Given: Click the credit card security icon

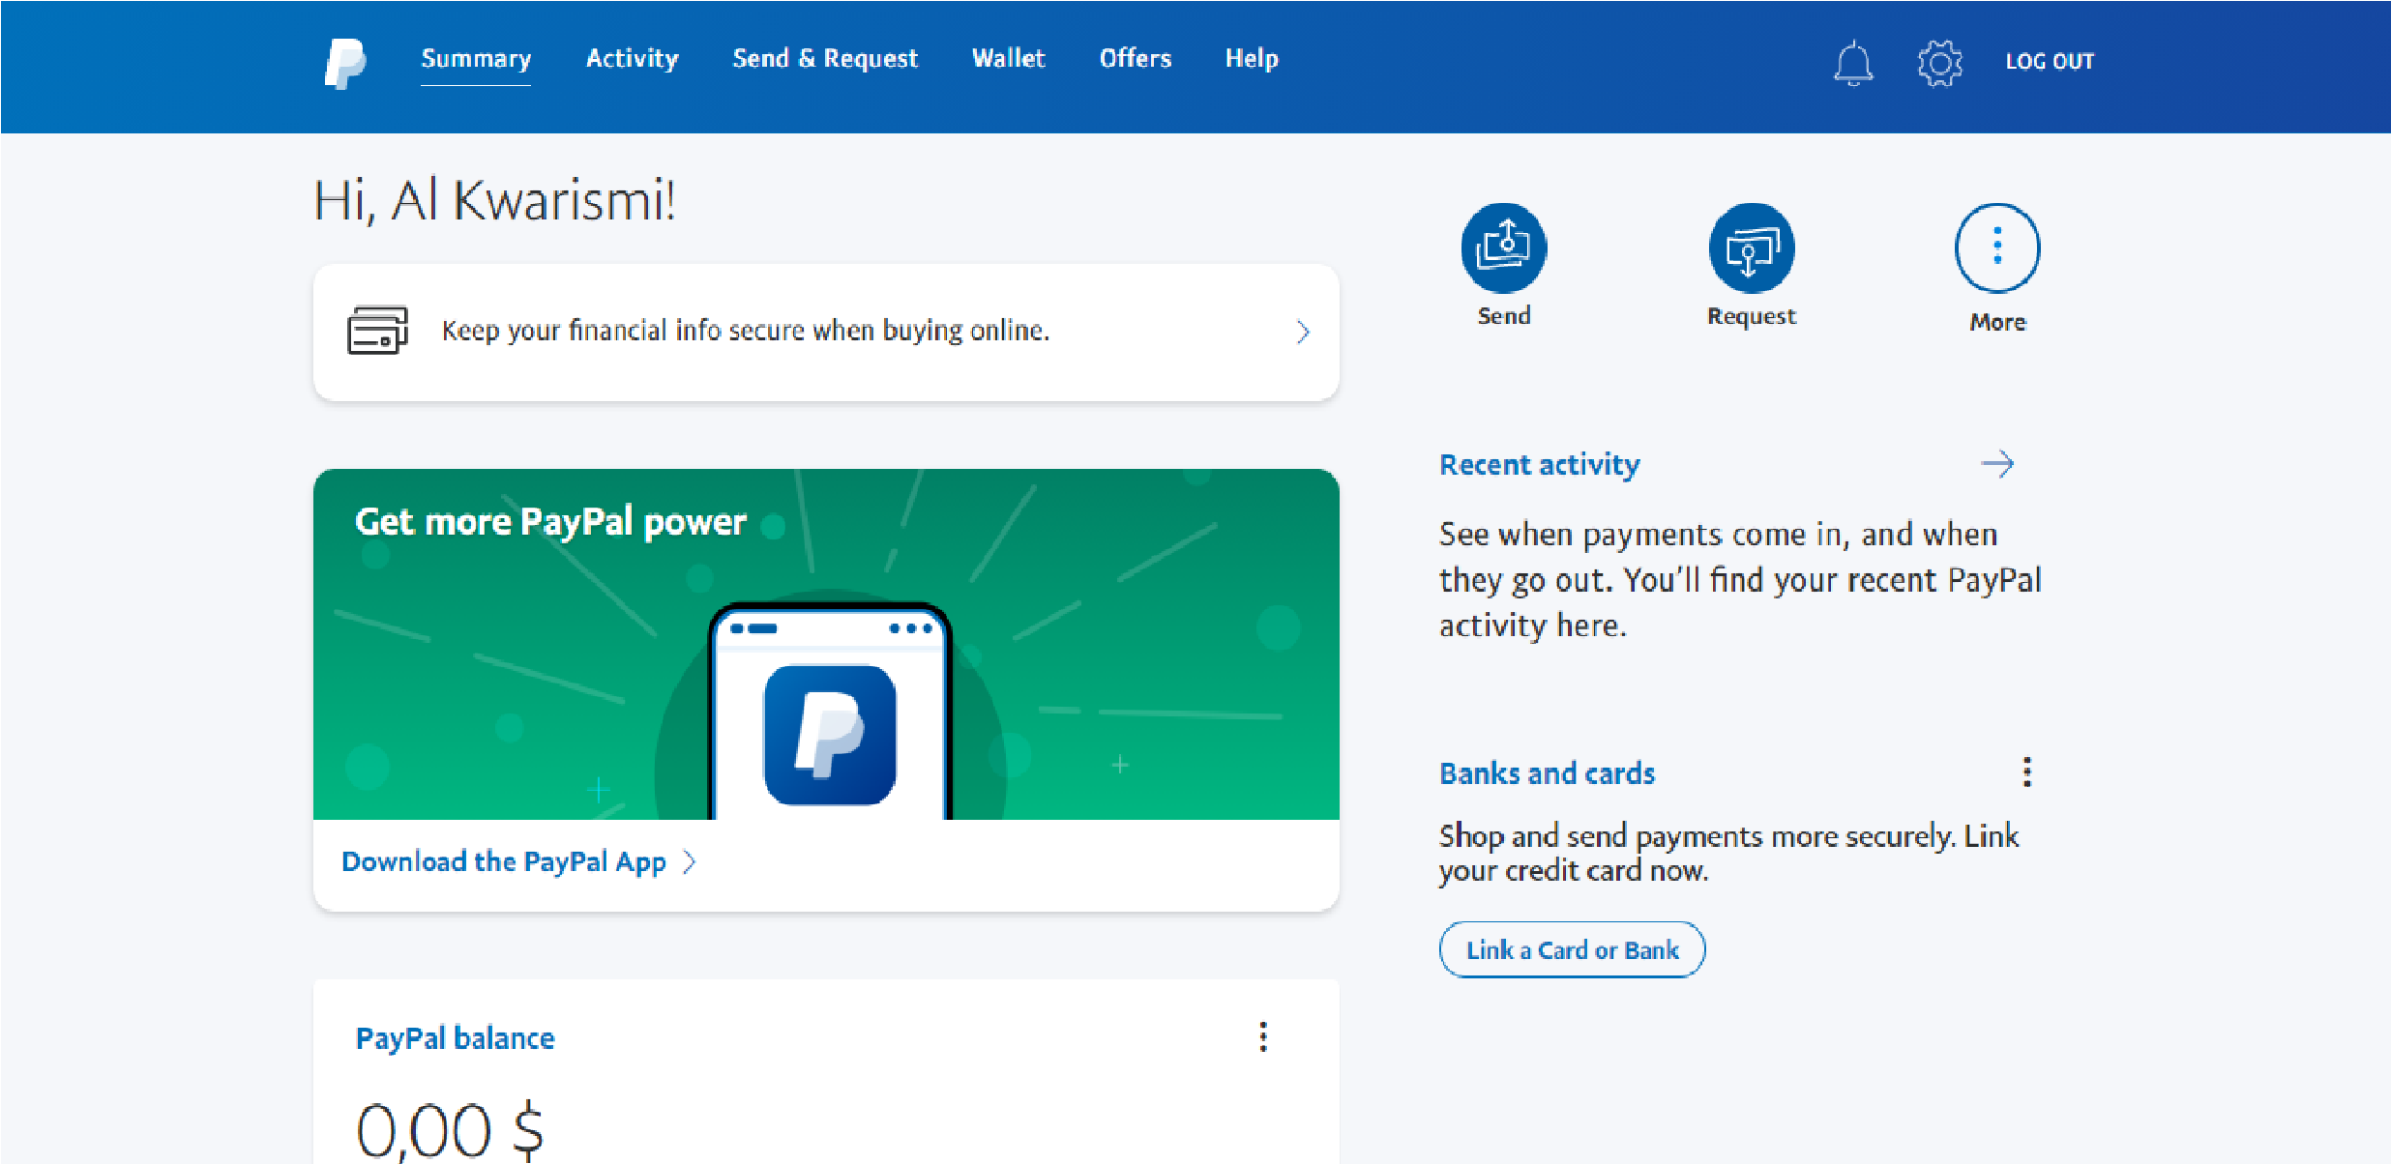Looking at the screenshot, I should coord(377,331).
